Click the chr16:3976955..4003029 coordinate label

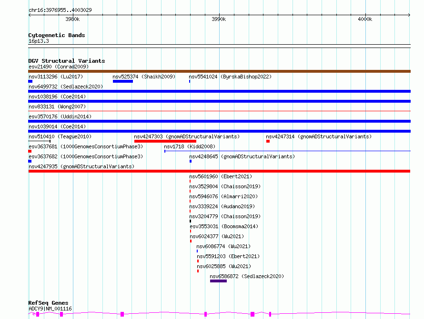pos(60,10)
